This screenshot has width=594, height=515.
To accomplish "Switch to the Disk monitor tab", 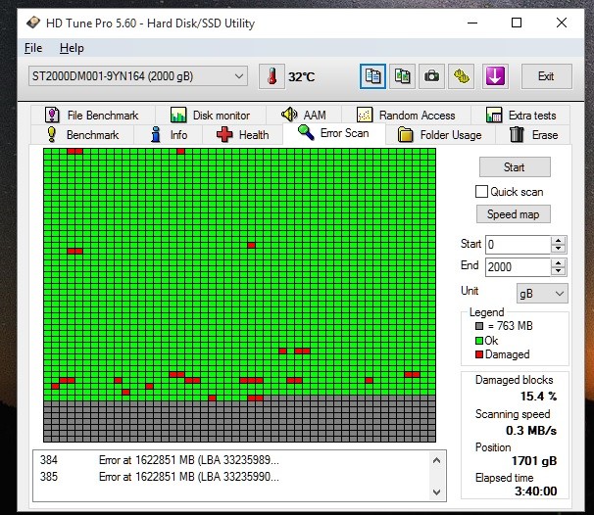I will tap(211, 115).
